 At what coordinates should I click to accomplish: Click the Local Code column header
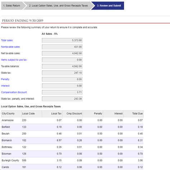32,113
